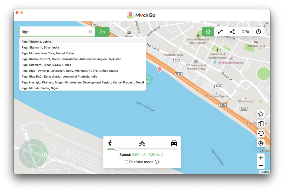Enable the Realistic mode checkbox
The image size is (284, 192).
tap(126, 162)
